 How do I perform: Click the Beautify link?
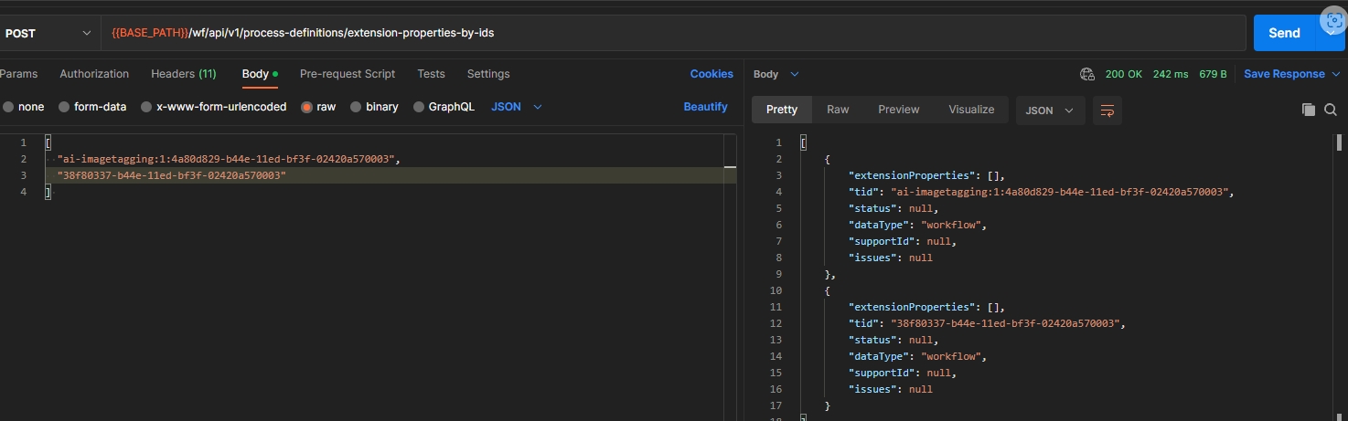coord(705,107)
